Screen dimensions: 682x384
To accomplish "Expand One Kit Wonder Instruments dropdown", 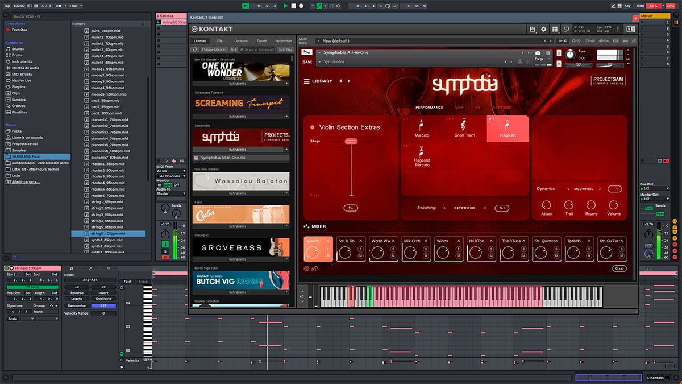I will pyautogui.click(x=287, y=84).
